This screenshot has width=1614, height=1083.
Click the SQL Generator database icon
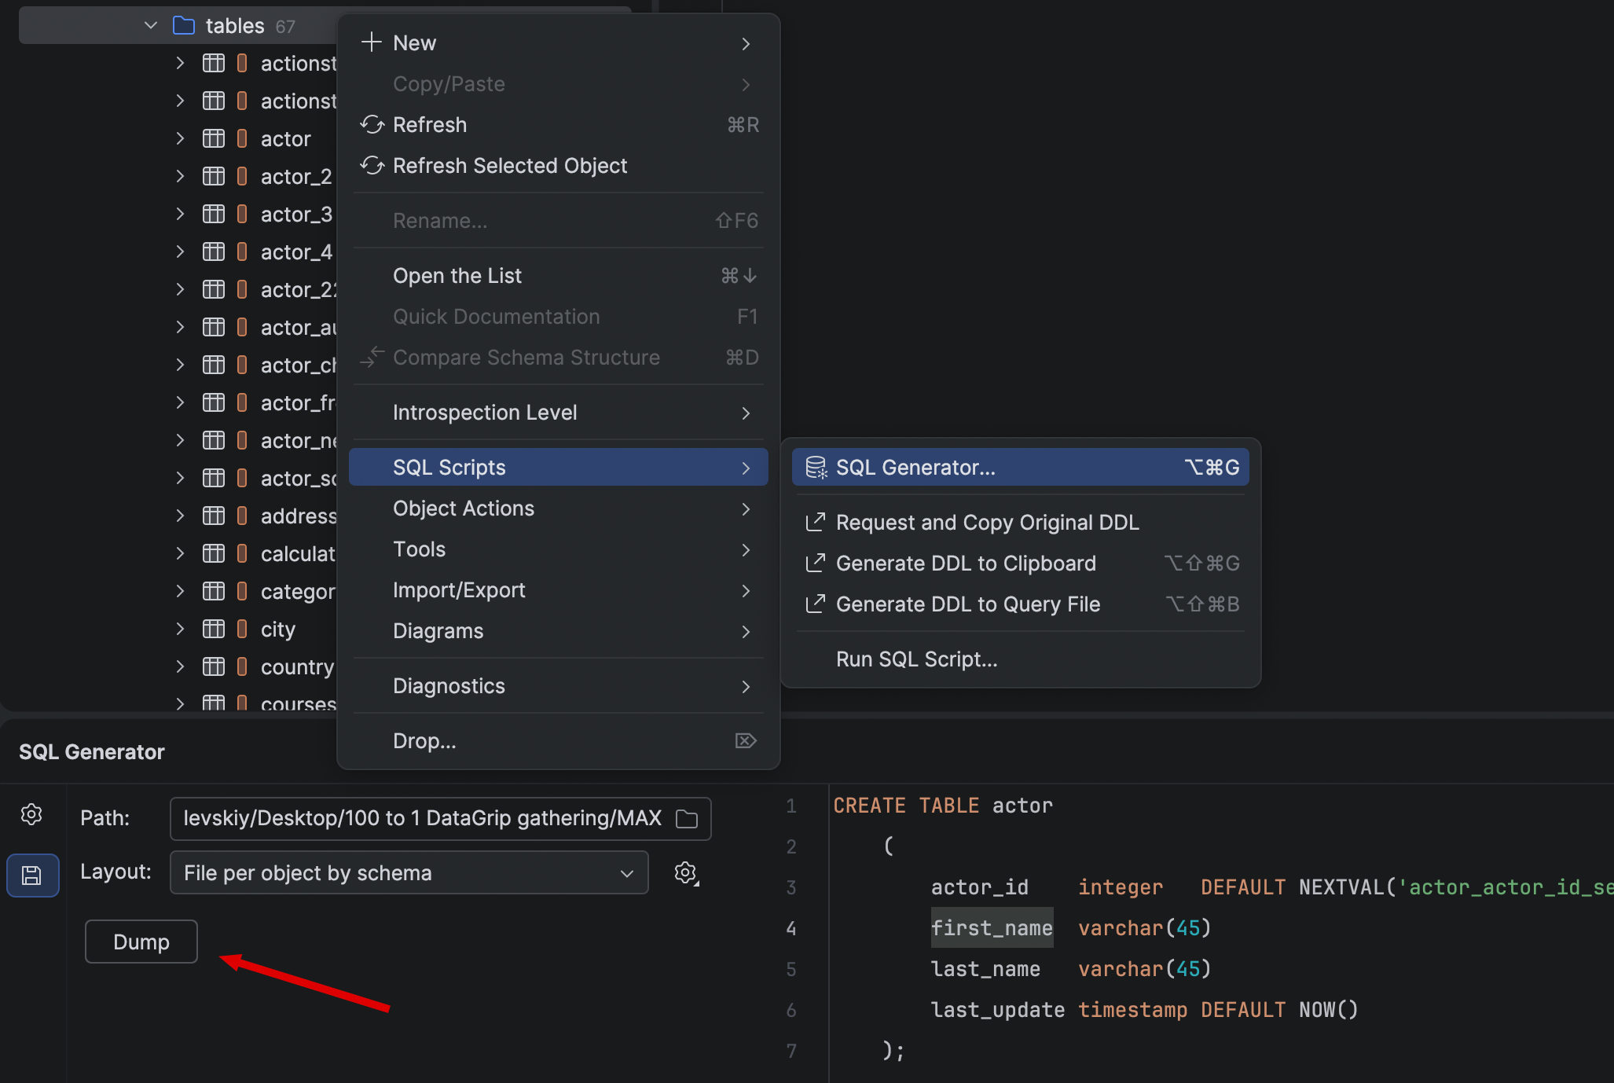point(816,468)
